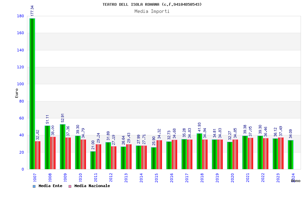
Task: Click the 177.34 value label
Action: (32, 11)
